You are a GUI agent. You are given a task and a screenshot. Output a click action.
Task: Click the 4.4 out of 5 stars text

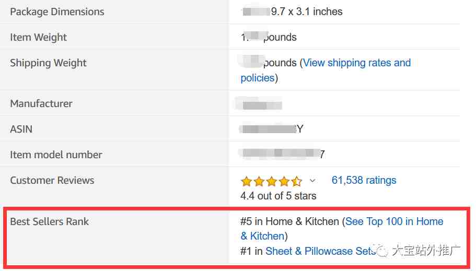[x=278, y=196]
